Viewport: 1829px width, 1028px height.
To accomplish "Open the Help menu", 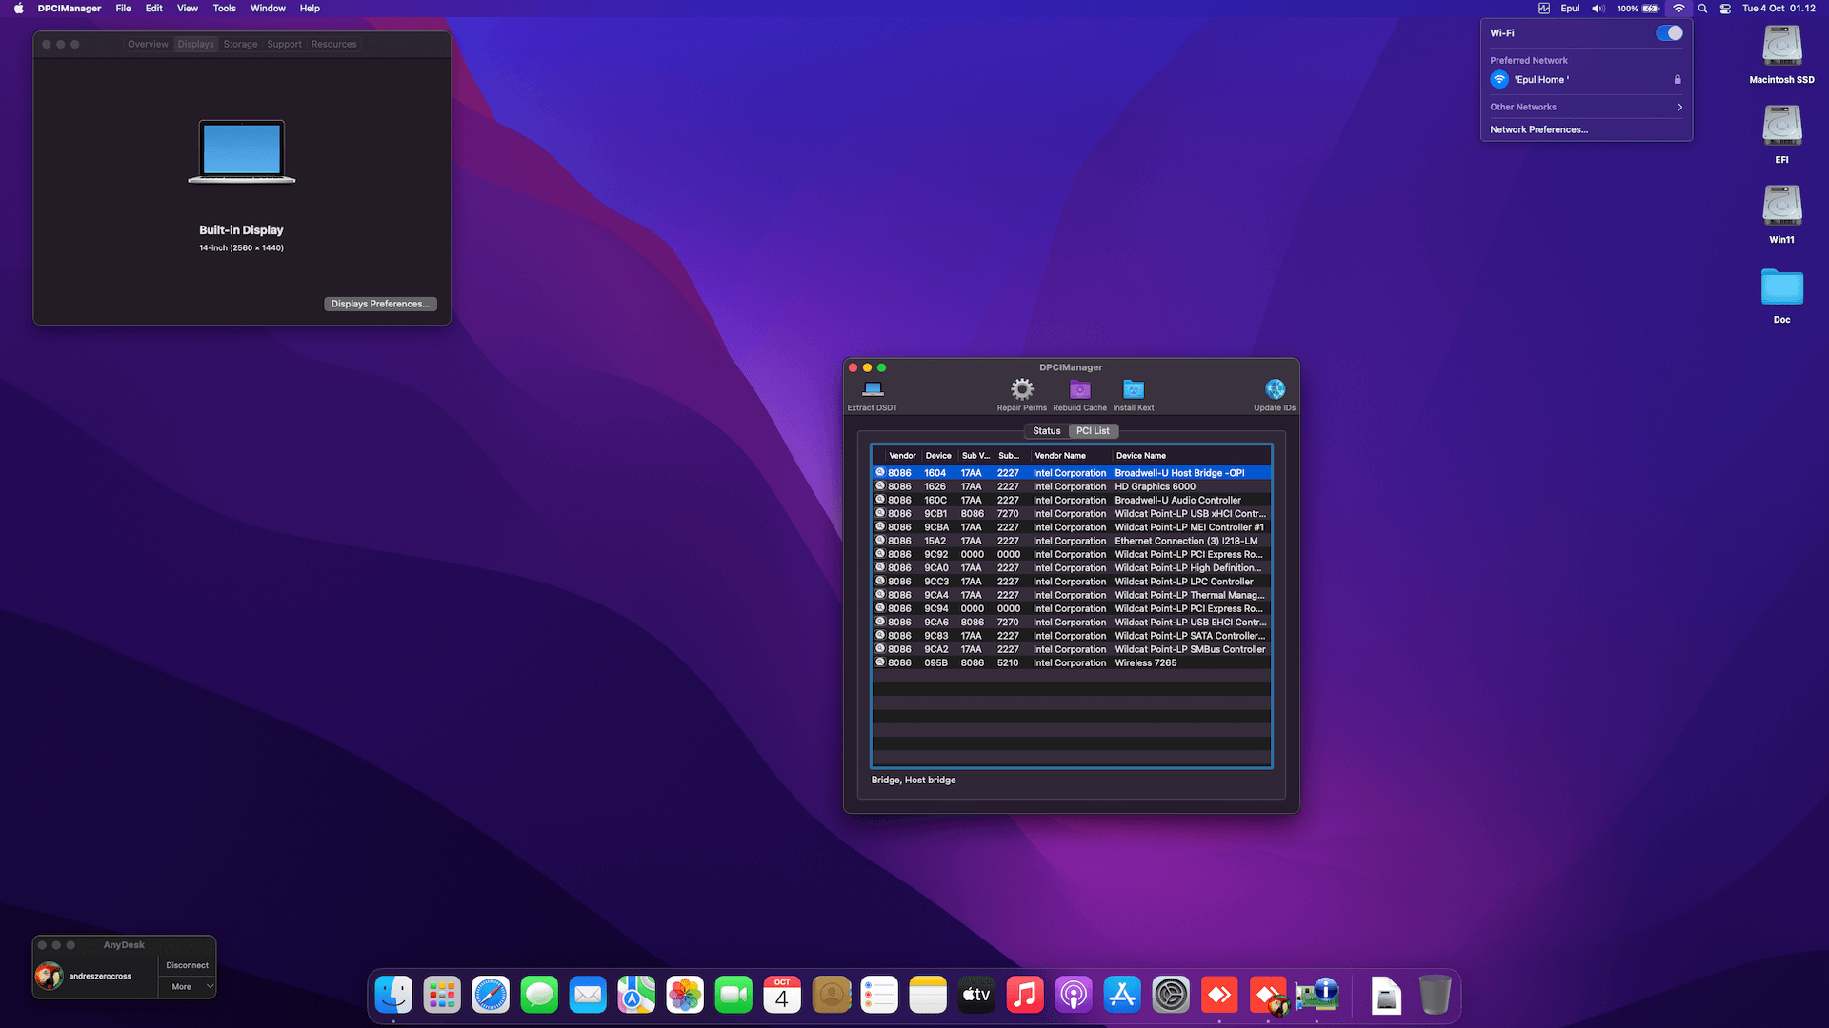I will pos(310,9).
